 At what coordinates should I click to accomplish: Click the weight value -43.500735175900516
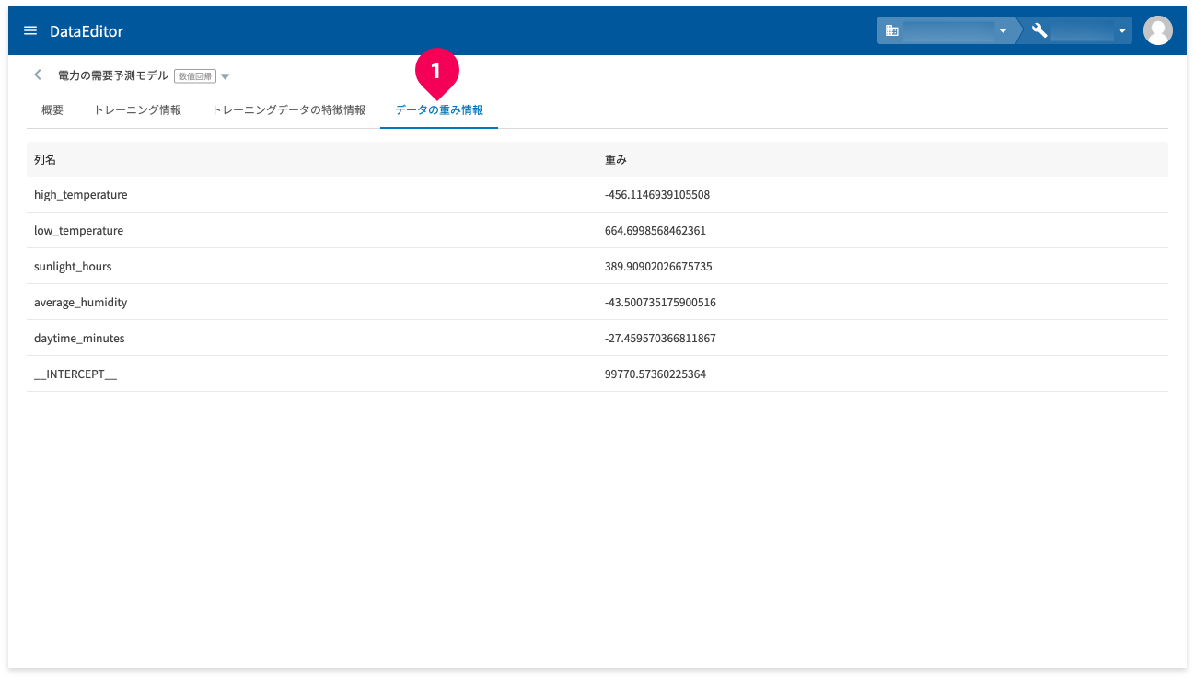tap(660, 303)
